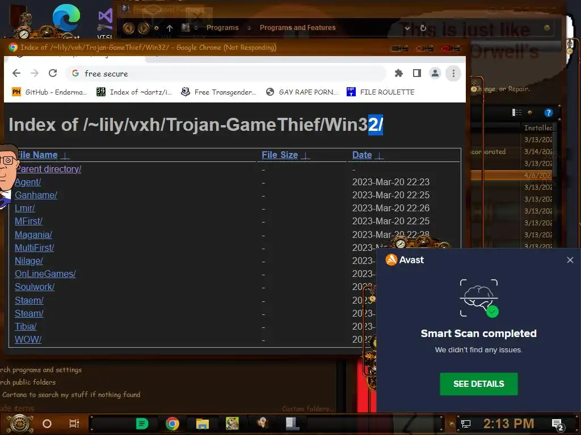The width and height of the screenshot is (581, 435).
Task: Sort listing by File Size header
Action: click(285, 155)
